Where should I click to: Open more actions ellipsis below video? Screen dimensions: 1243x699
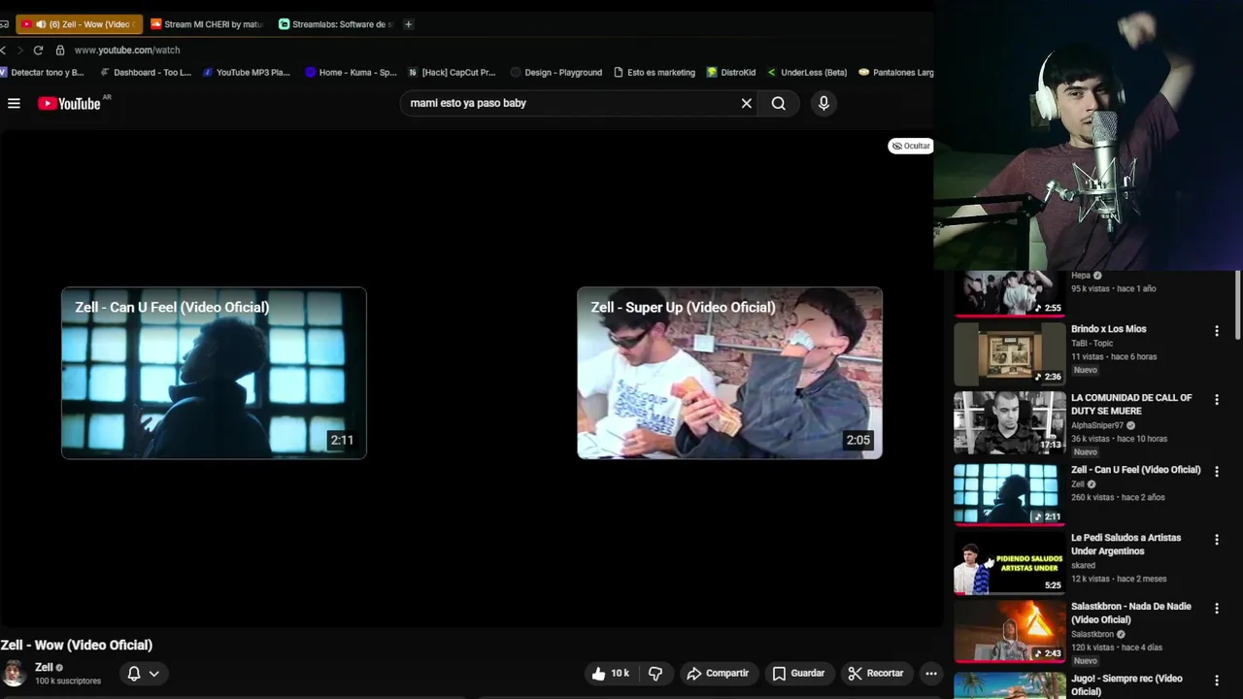930,673
